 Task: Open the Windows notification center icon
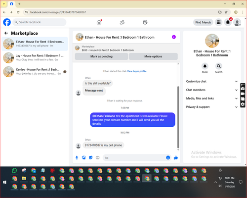241,182
